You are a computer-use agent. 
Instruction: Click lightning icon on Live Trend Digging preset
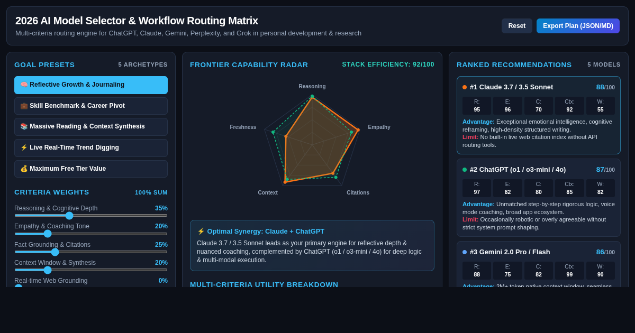pos(24,147)
